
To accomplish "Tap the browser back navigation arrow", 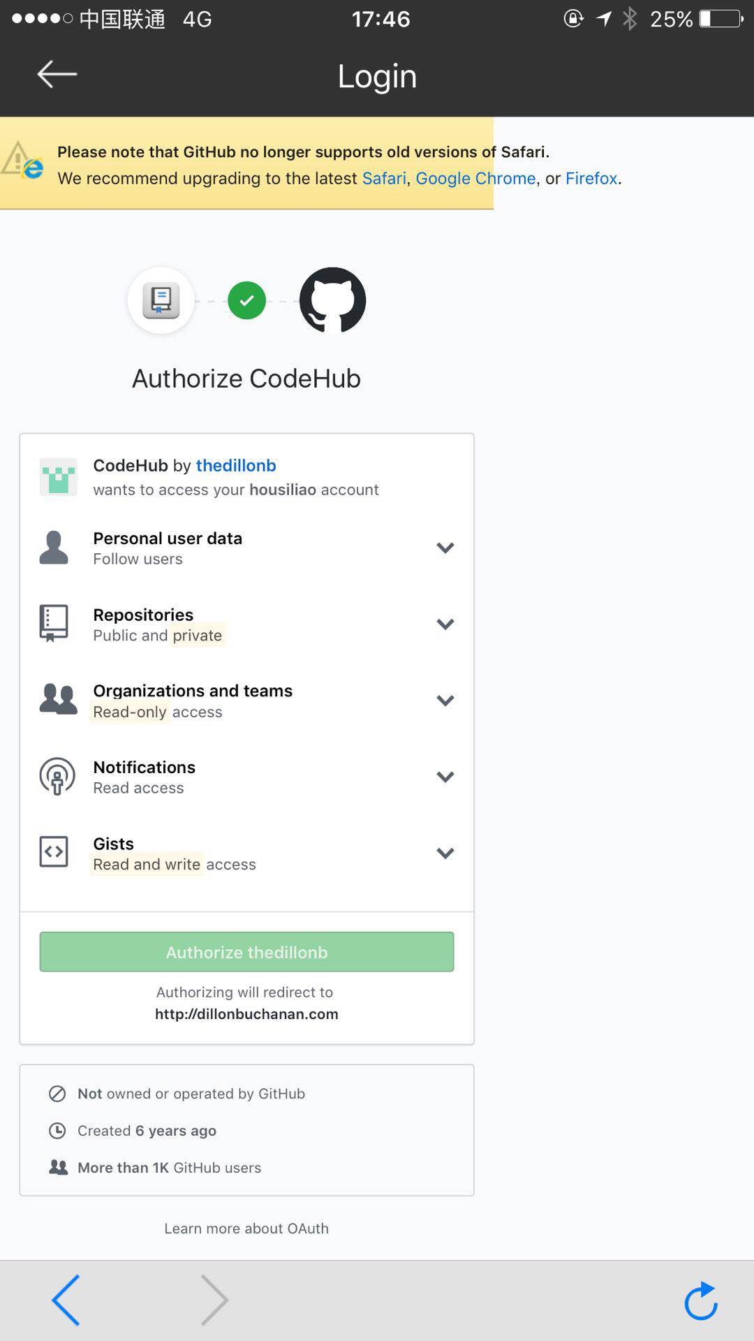I will 66,1300.
